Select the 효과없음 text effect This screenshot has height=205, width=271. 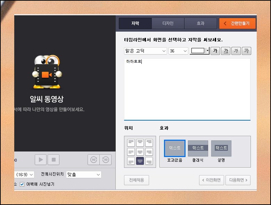pyautogui.click(x=175, y=148)
